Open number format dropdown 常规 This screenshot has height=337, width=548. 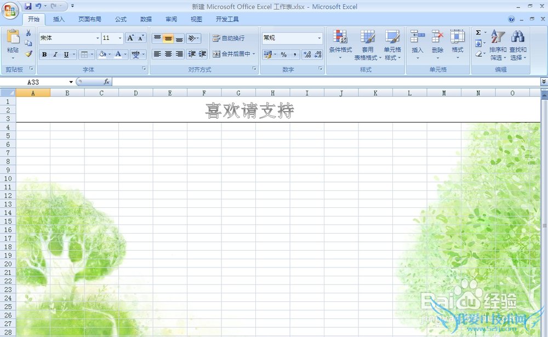pyautogui.click(x=319, y=38)
